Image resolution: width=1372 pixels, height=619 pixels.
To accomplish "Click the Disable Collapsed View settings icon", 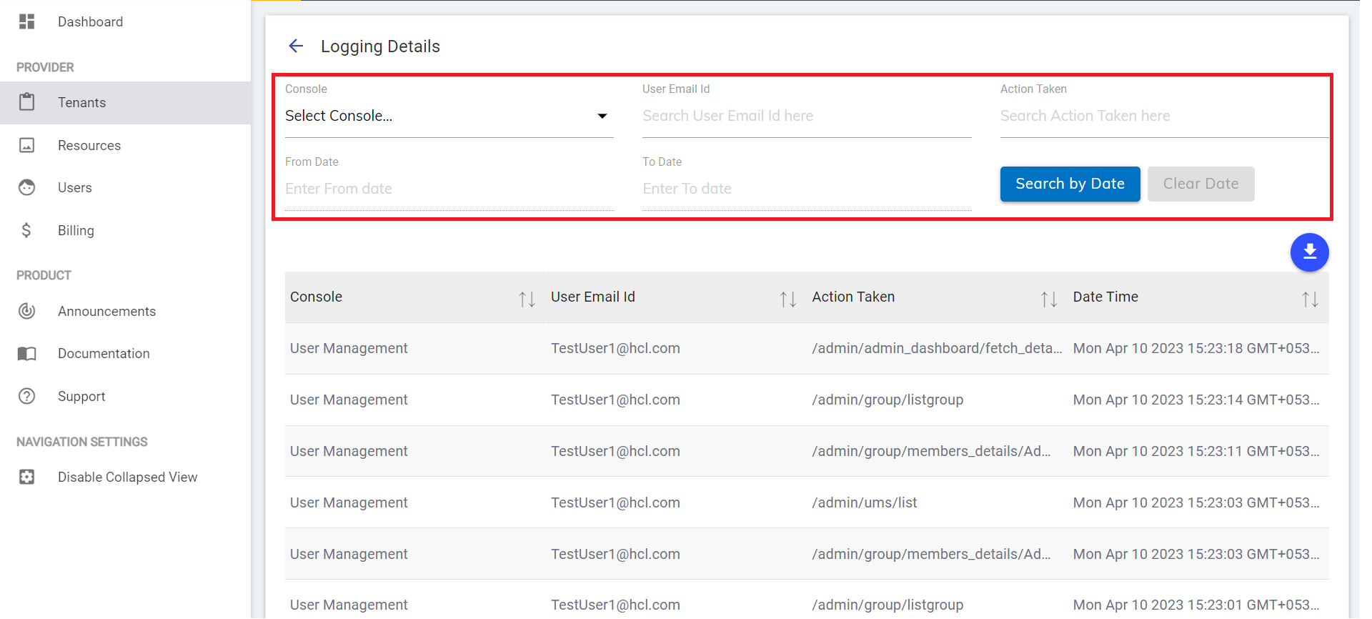I will (26, 477).
